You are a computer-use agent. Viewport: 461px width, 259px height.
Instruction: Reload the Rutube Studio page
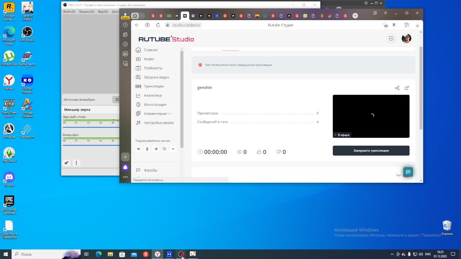pyautogui.click(x=158, y=25)
